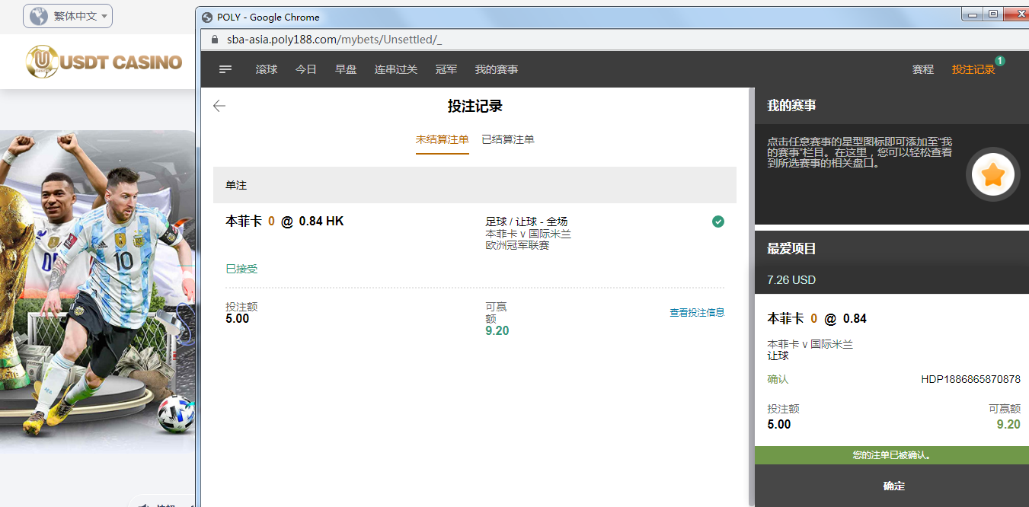The width and height of the screenshot is (1029, 507).
Task: Go back with the left arrow icon
Action: (x=219, y=106)
